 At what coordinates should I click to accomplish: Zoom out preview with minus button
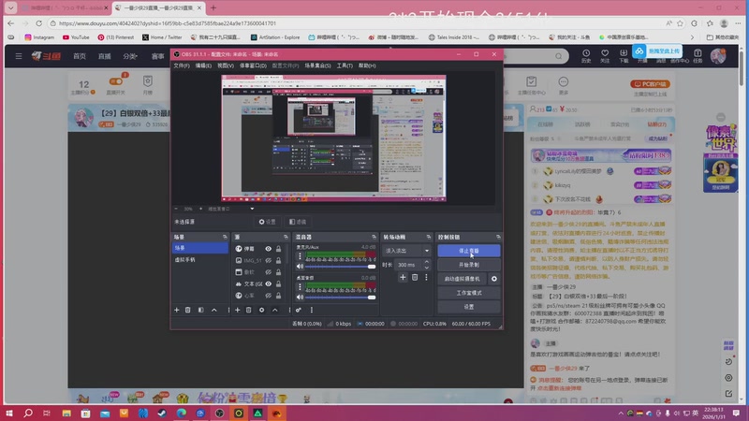pyautogui.click(x=176, y=209)
